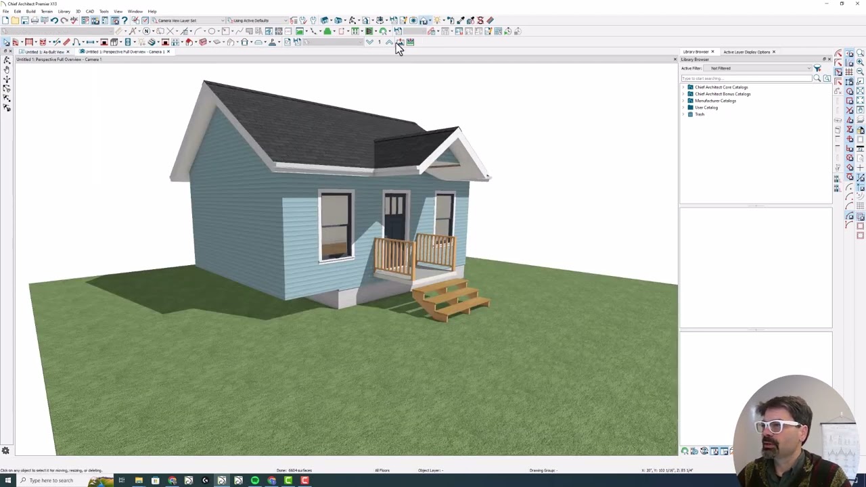
Task: Toggle the grid snaps icon
Action: (x=849, y=72)
